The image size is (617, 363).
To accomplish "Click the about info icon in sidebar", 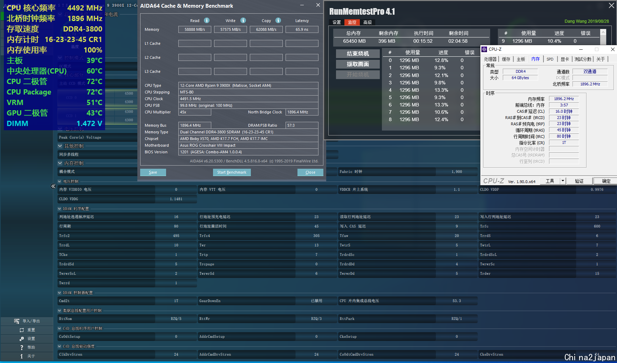I will click(x=22, y=356).
